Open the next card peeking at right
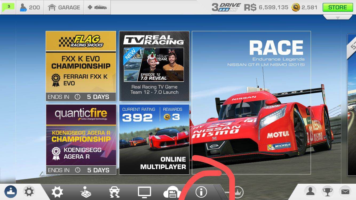356x200 pixels. coord(352,104)
